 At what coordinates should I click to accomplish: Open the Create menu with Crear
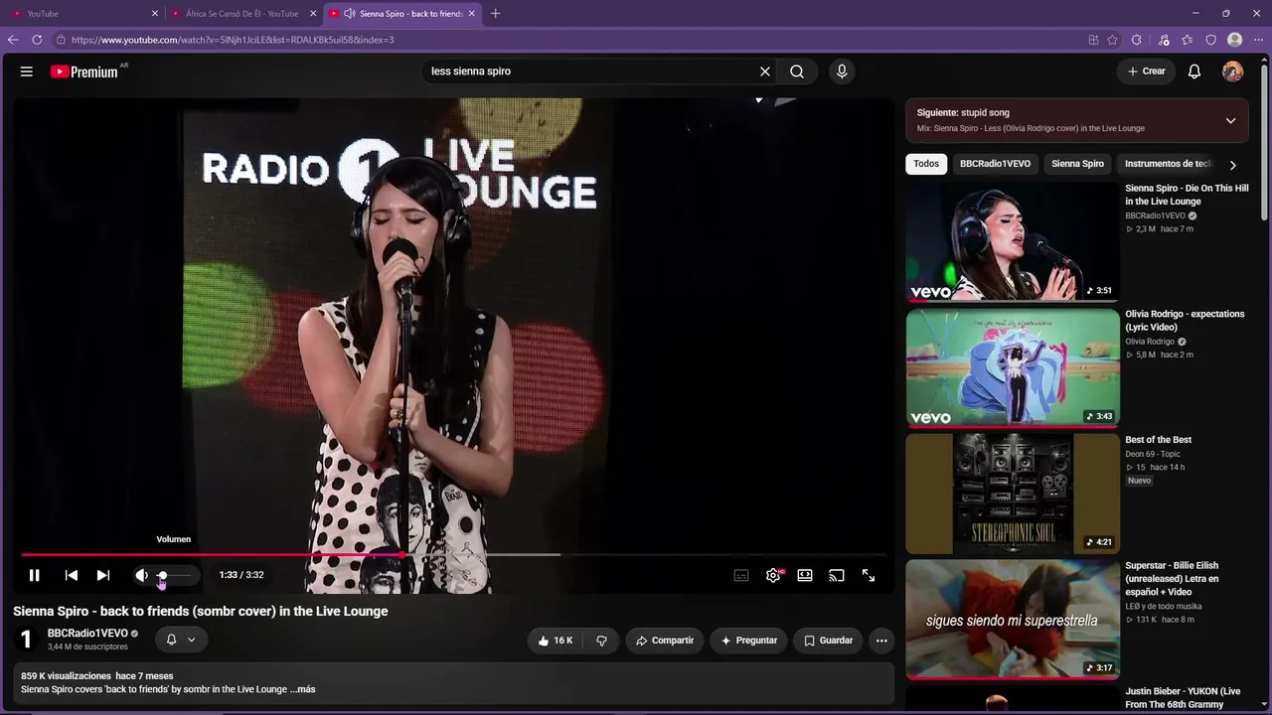click(1147, 71)
